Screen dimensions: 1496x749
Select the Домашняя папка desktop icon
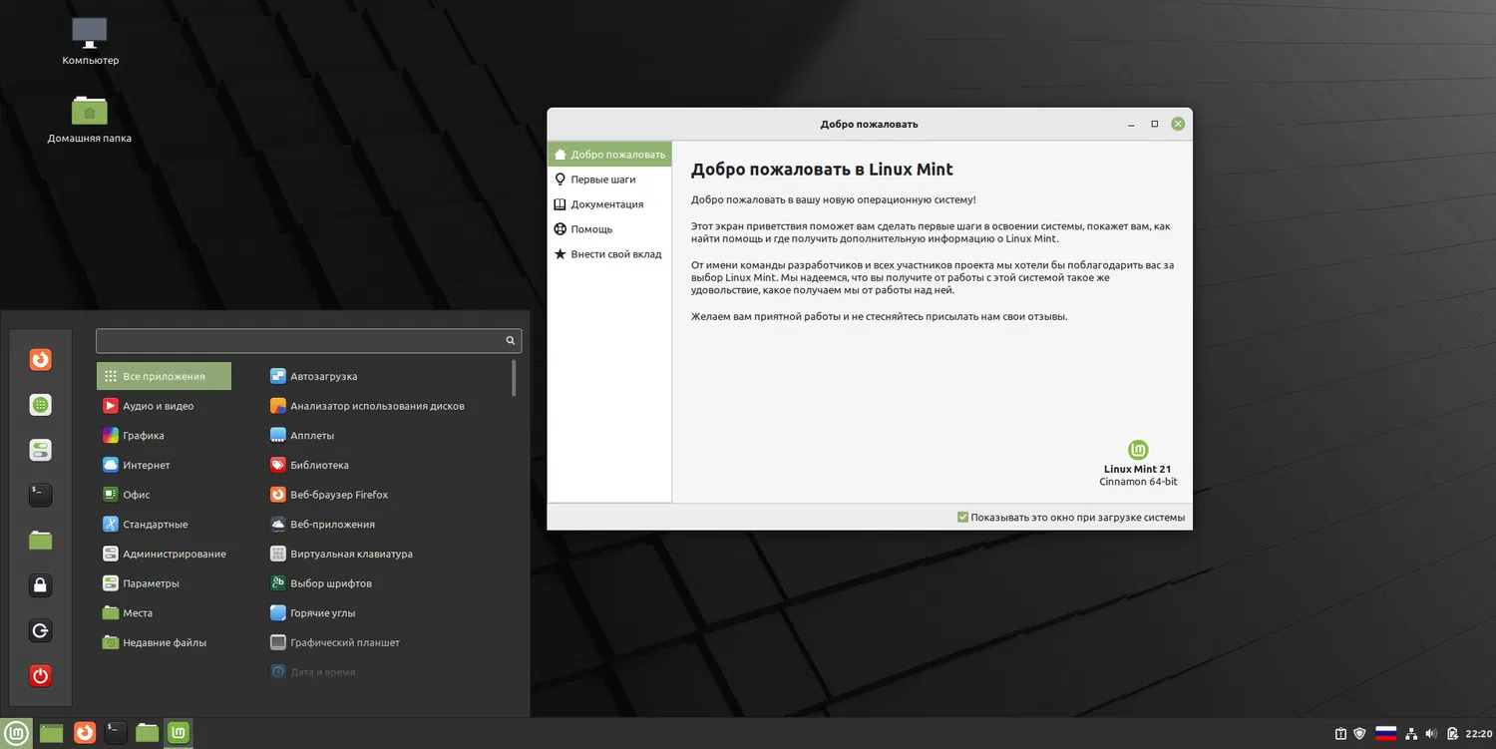90,119
